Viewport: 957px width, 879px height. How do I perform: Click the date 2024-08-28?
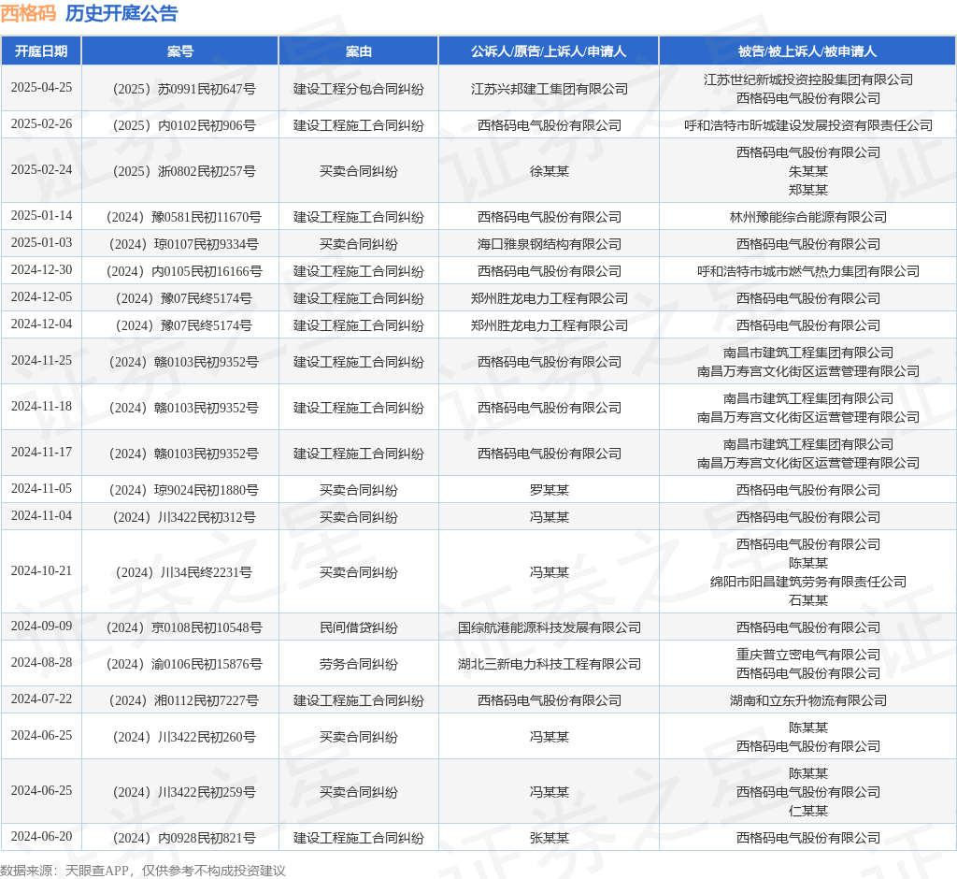click(x=41, y=663)
